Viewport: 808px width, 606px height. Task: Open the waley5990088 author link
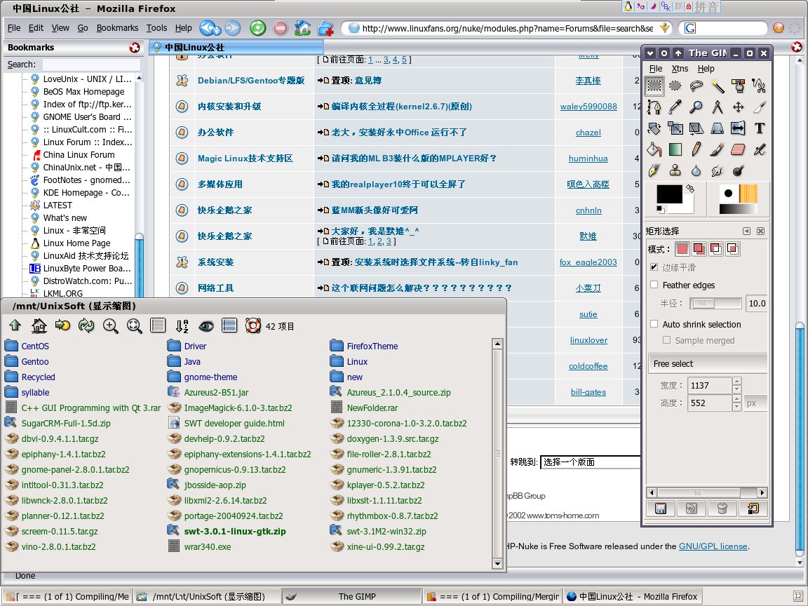pyautogui.click(x=588, y=107)
